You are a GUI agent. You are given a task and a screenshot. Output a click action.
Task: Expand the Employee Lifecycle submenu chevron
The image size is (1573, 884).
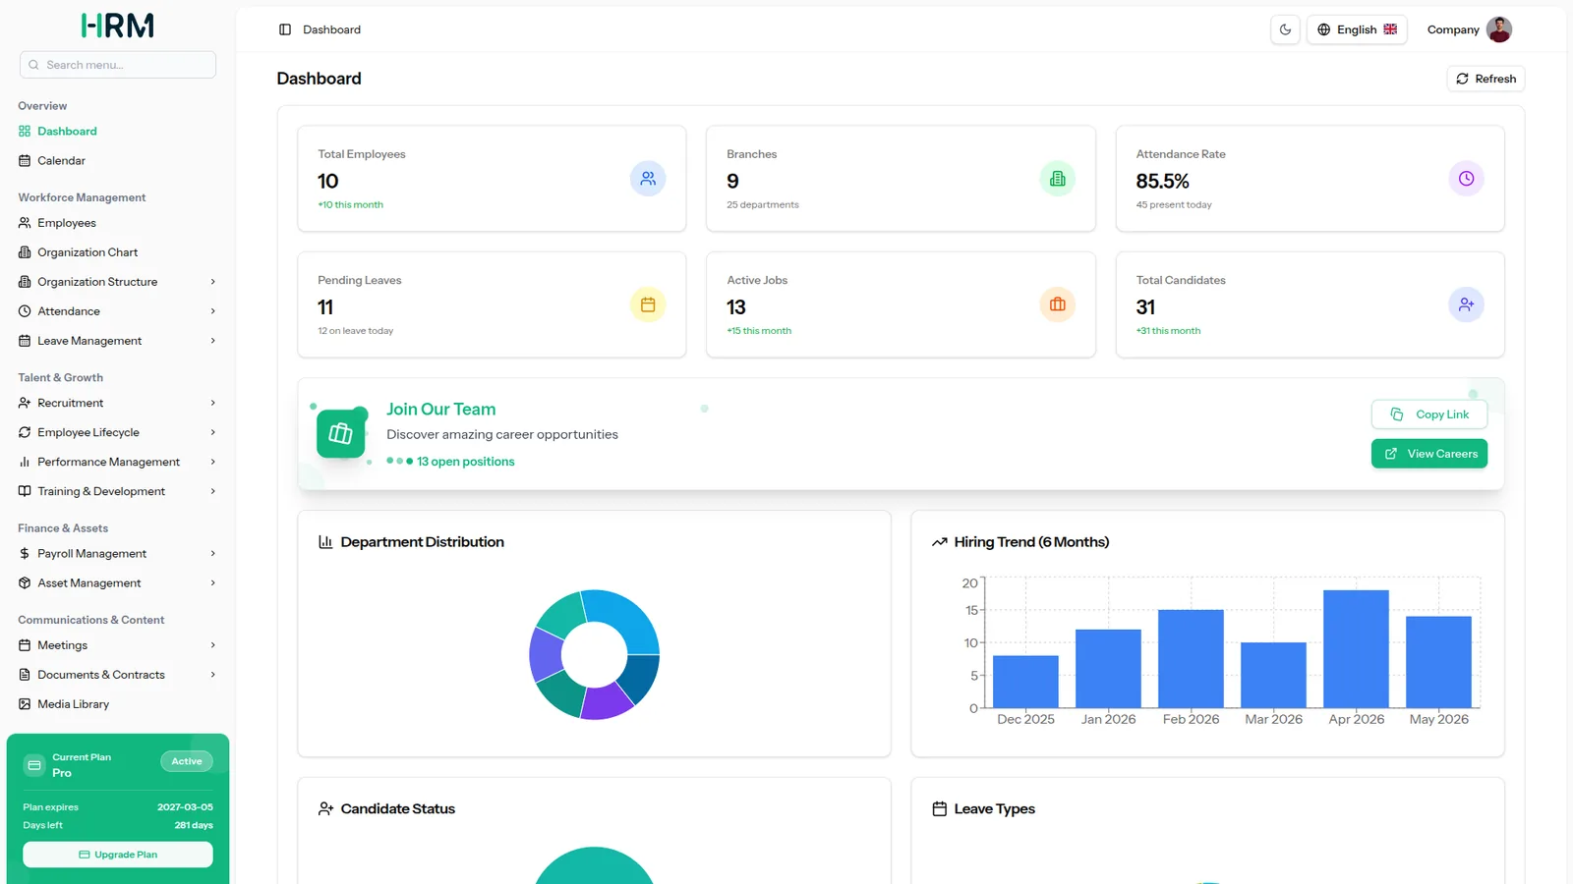[x=212, y=432]
